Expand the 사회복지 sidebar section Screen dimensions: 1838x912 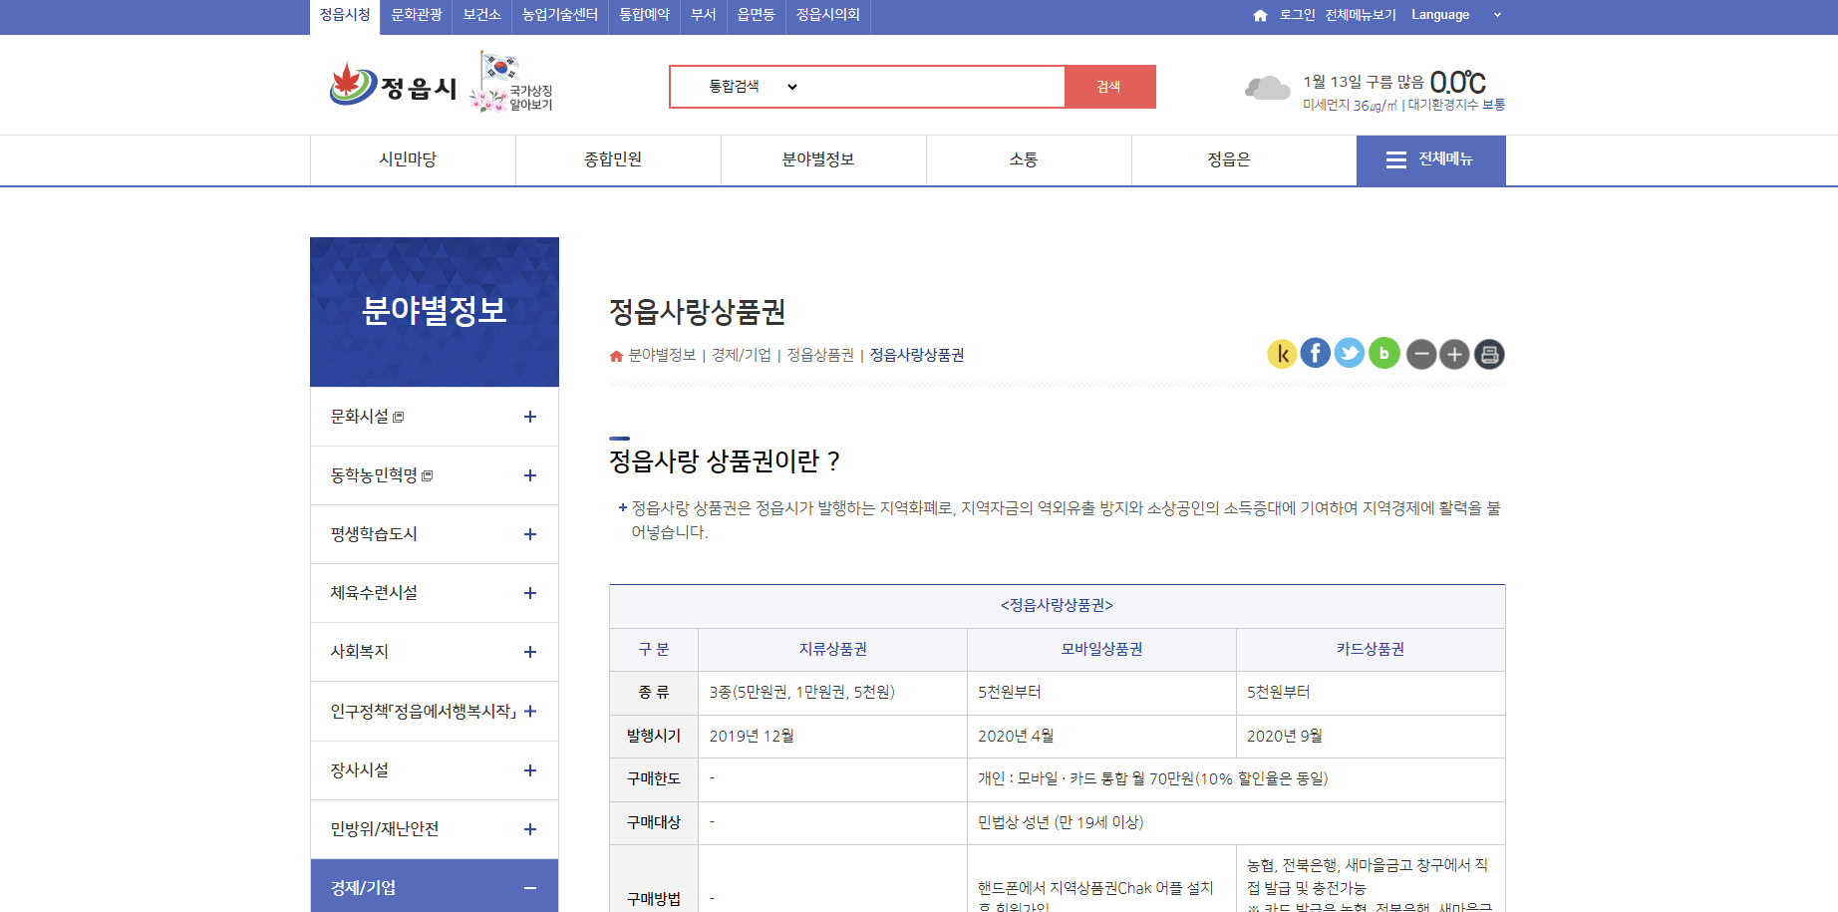pos(529,652)
